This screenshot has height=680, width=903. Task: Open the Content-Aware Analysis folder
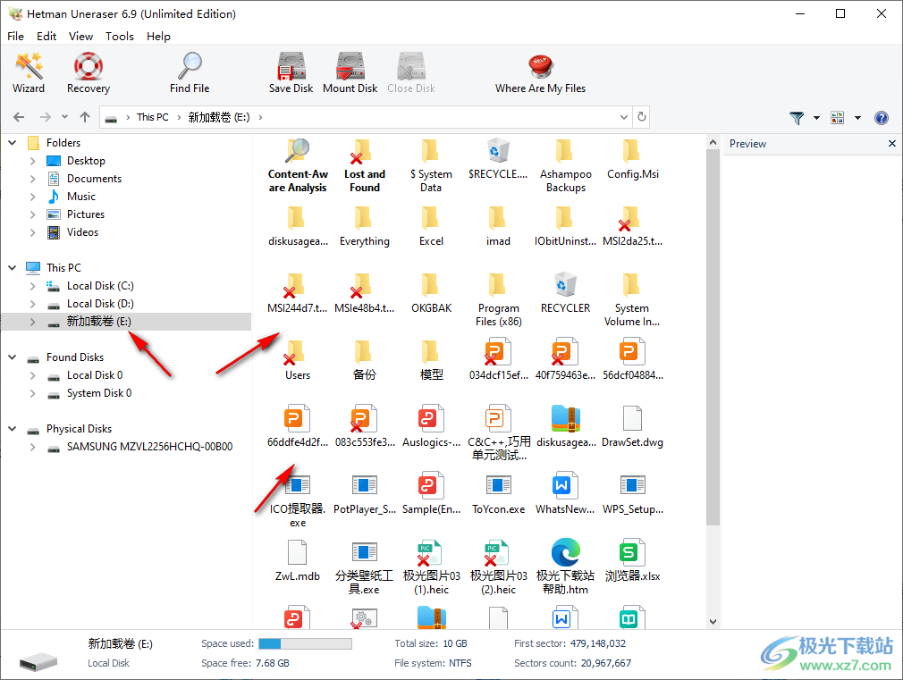tap(298, 166)
